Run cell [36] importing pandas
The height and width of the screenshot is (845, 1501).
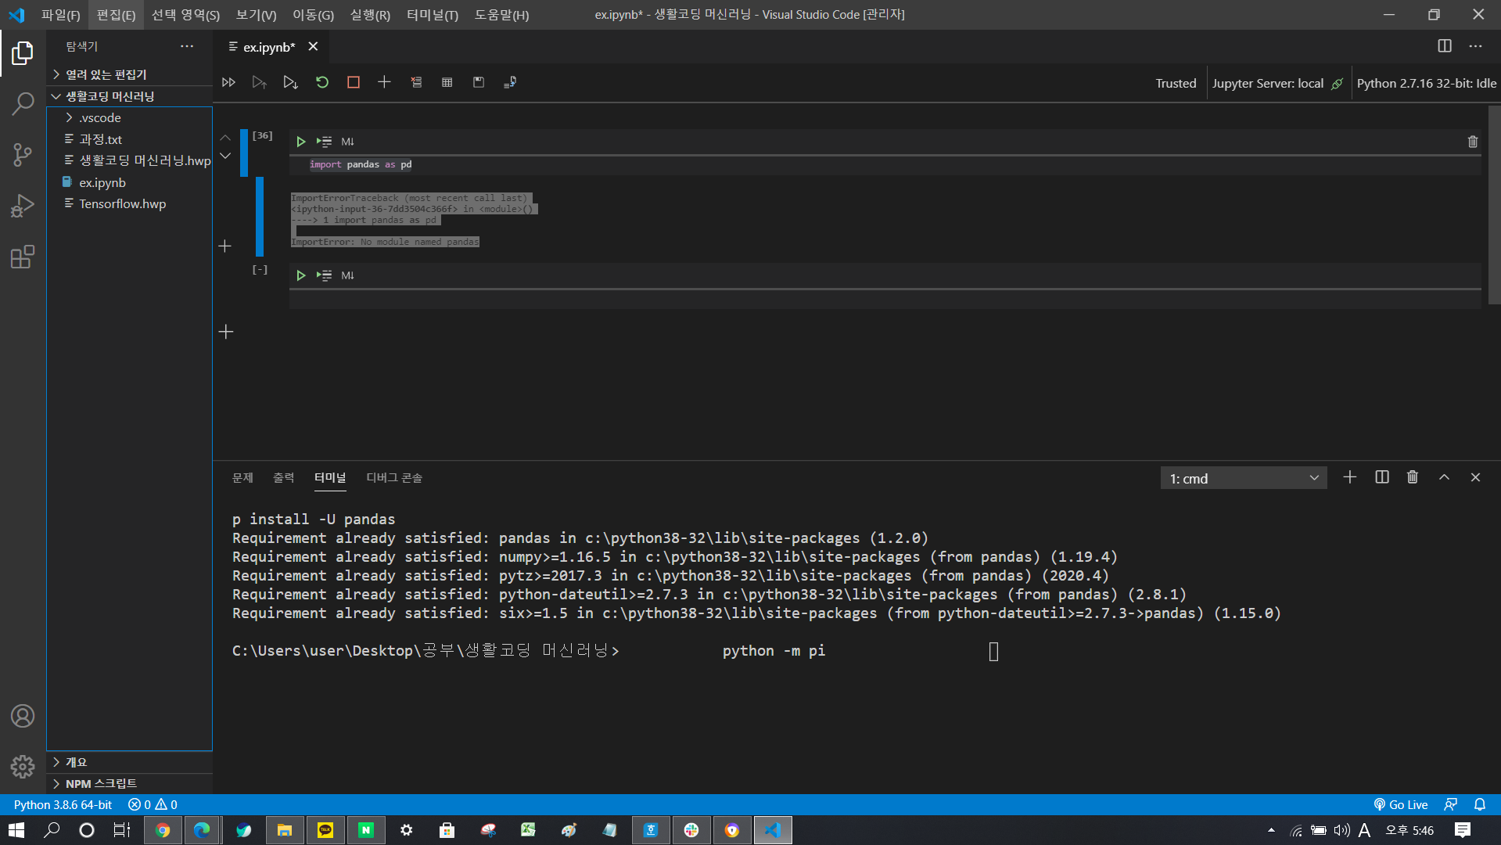(x=300, y=142)
